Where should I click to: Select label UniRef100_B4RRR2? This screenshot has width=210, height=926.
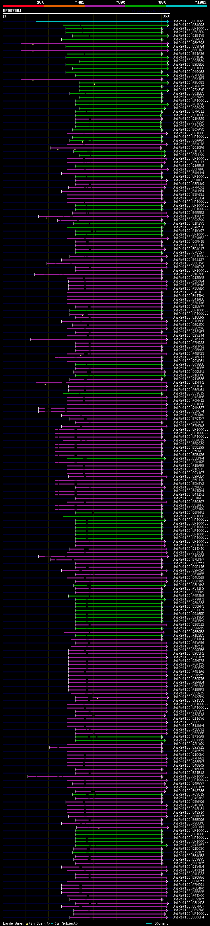(x=188, y=213)
